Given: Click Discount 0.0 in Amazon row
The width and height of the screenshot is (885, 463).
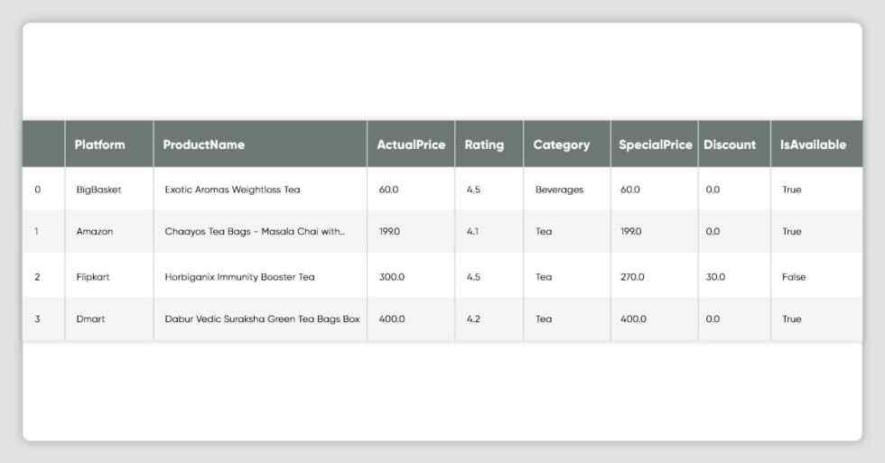Looking at the screenshot, I should coord(713,231).
